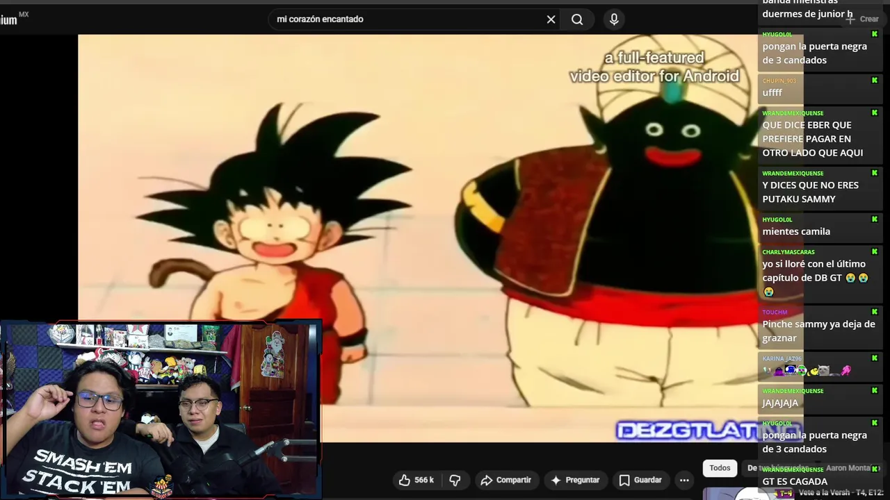The width and height of the screenshot is (890, 500).
Task: Select the "Todos" filter chip
Action: click(x=720, y=468)
